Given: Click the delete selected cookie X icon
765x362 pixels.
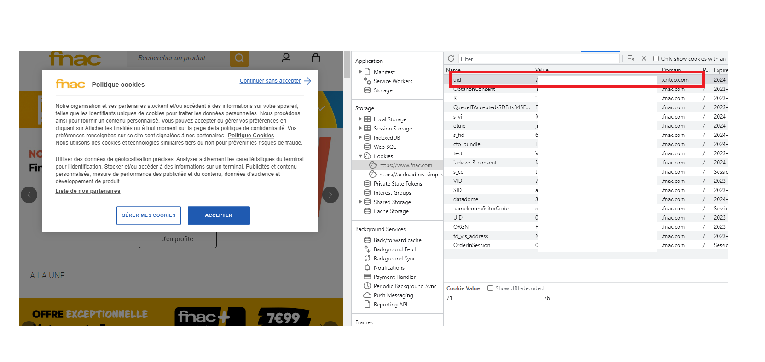Looking at the screenshot, I should [x=644, y=58].
